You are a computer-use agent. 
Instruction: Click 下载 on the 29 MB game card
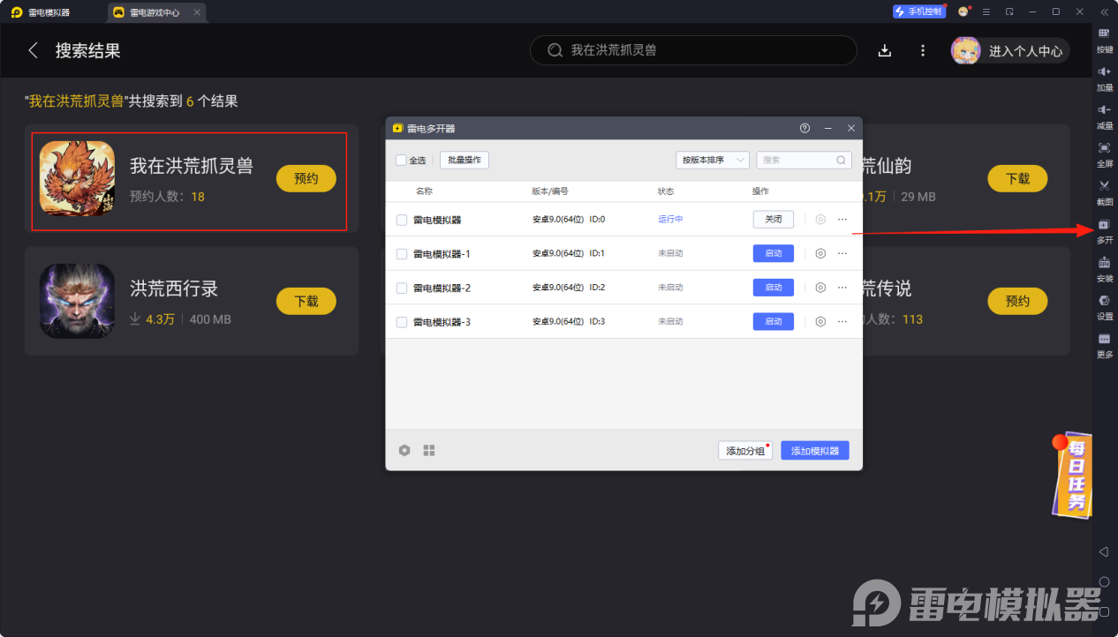[1017, 178]
